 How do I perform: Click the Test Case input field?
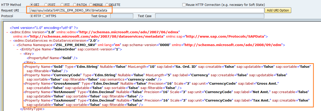(209, 16)
